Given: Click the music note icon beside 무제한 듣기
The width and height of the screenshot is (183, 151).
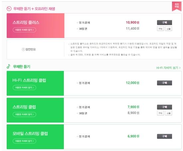Looking at the screenshot, I should tap(8, 66).
